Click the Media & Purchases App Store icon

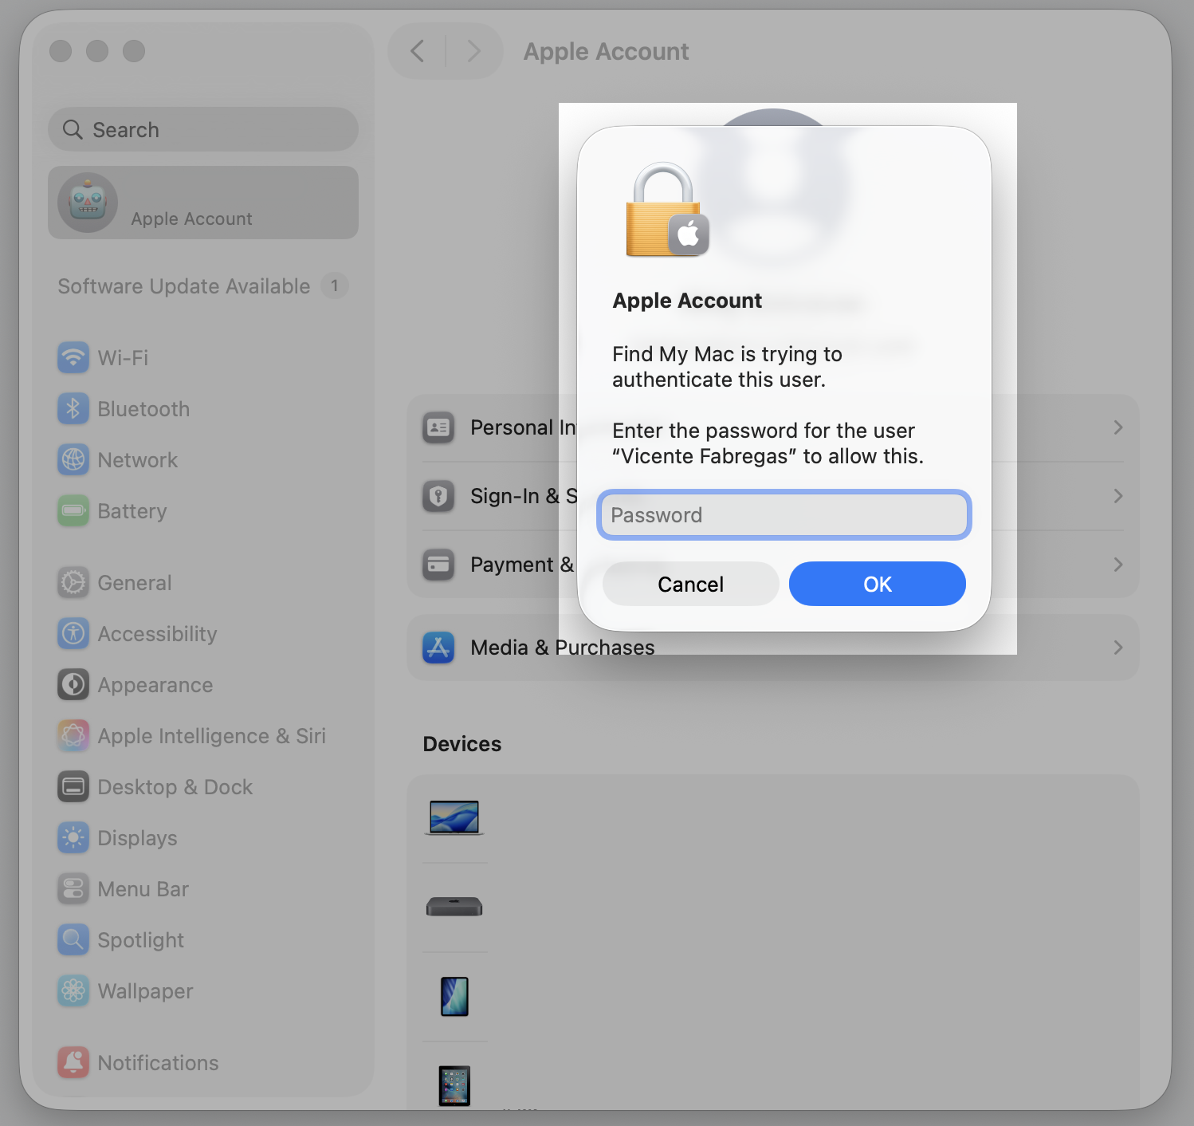tap(438, 648)
